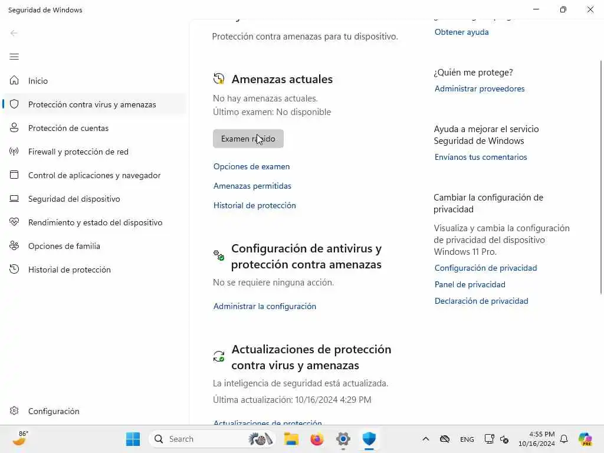Open File Explorer from taskbar
Screen dimensions: 604x453
click(291, 439)
